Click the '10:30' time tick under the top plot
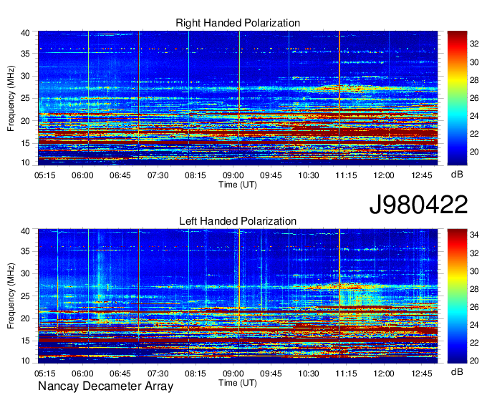Screen dimensions: 487x395 click(x=309, y=175)
